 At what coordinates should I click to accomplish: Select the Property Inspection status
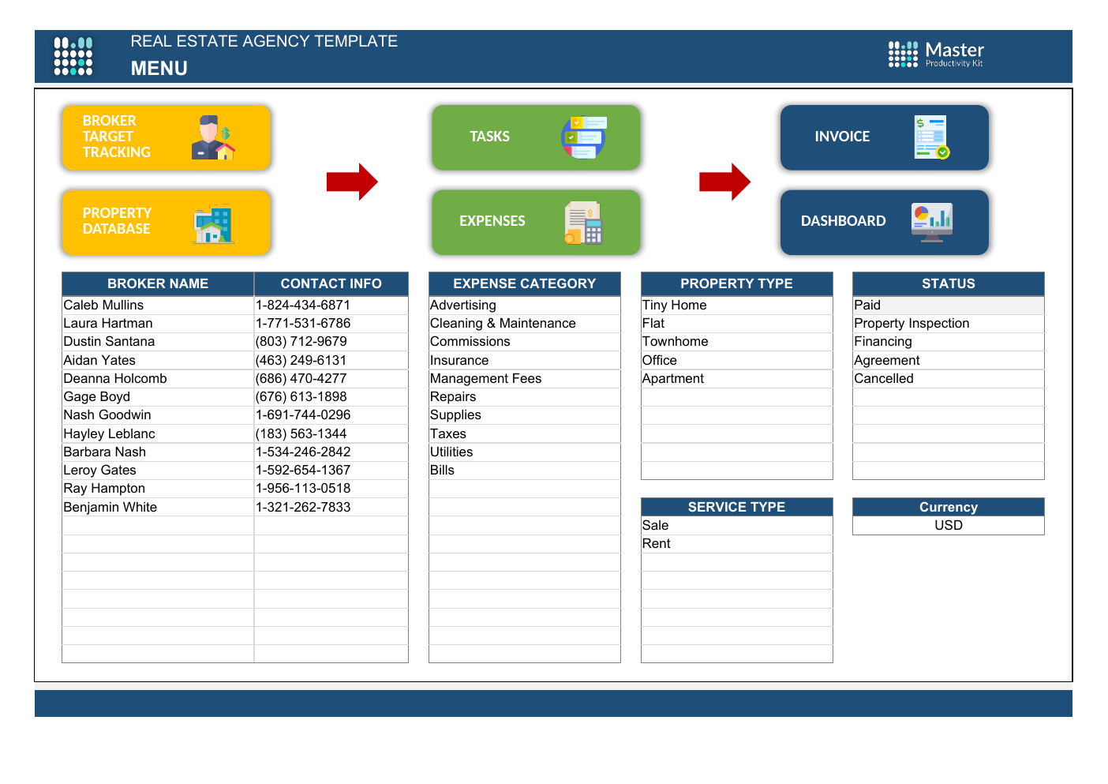(949, 324)
